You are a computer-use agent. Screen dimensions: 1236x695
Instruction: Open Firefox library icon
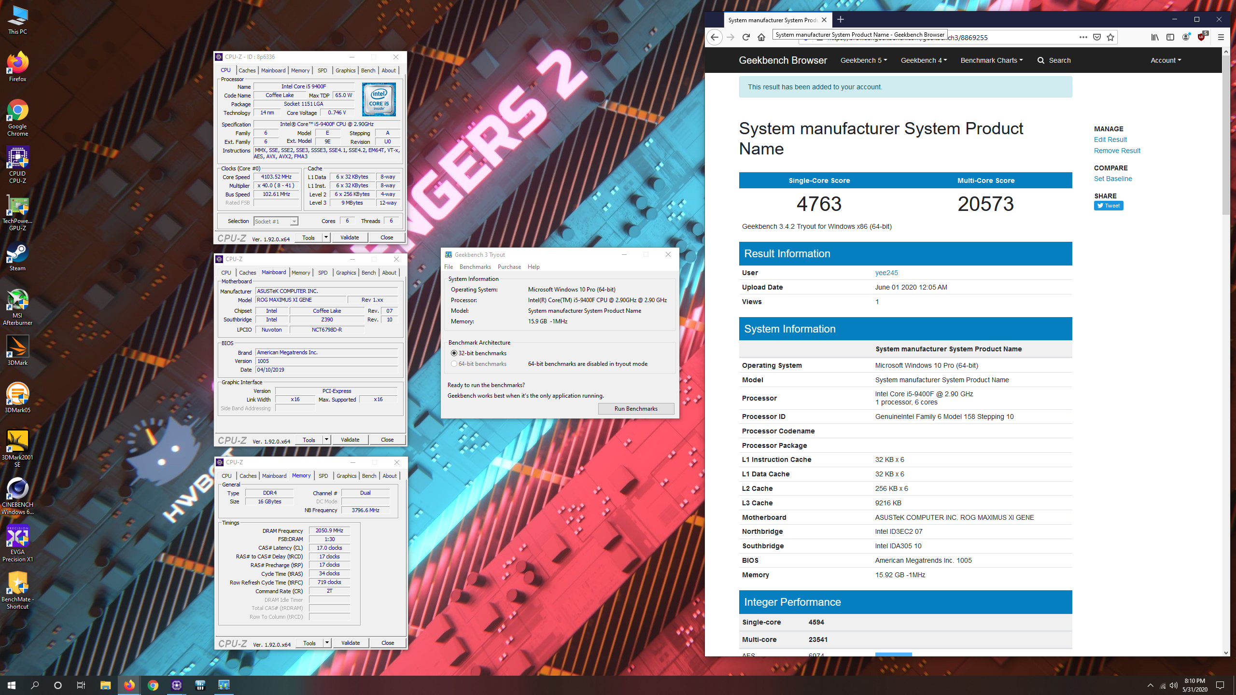pos(1155,37)
